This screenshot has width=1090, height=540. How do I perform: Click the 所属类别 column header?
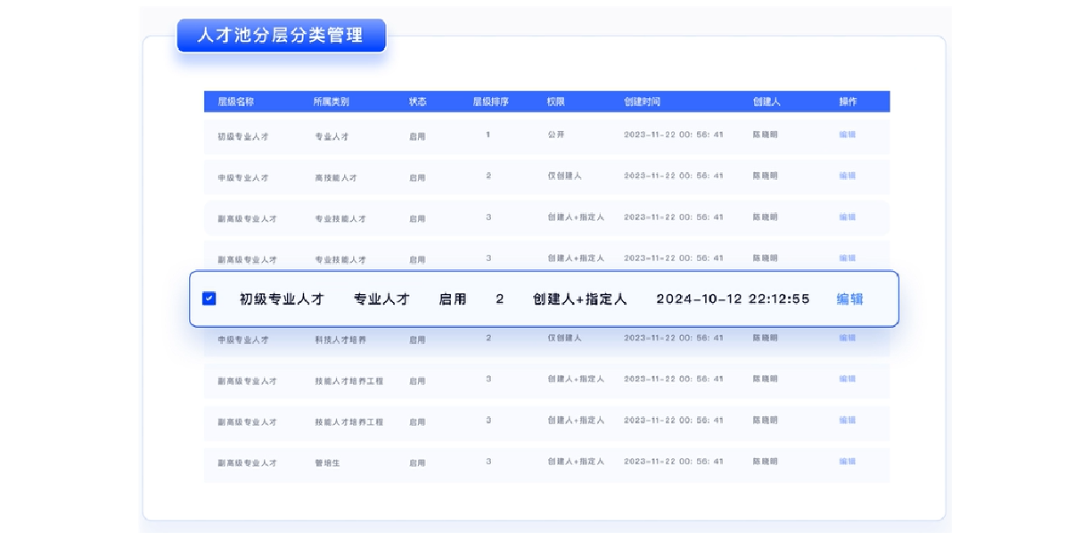pyautogui.click(x=331, y=102)
